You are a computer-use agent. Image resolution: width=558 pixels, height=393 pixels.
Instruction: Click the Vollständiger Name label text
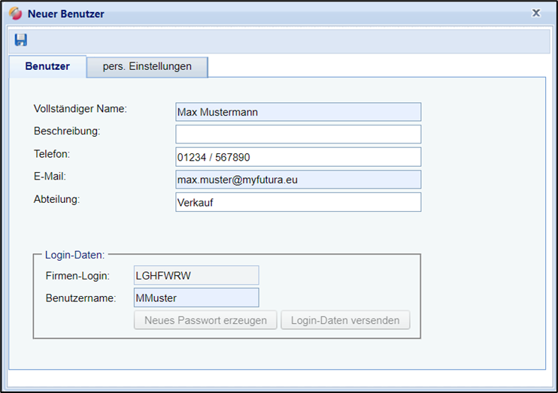pos(80,108)
